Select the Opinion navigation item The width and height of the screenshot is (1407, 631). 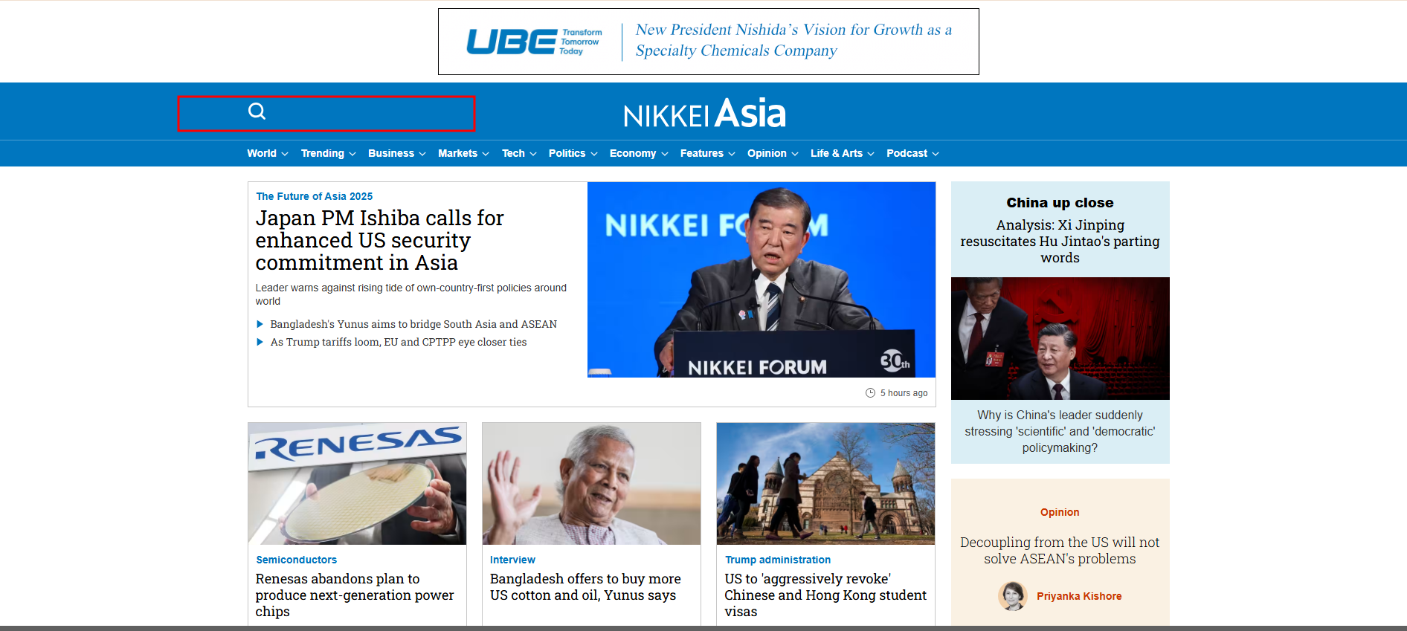tap(772, 153)
